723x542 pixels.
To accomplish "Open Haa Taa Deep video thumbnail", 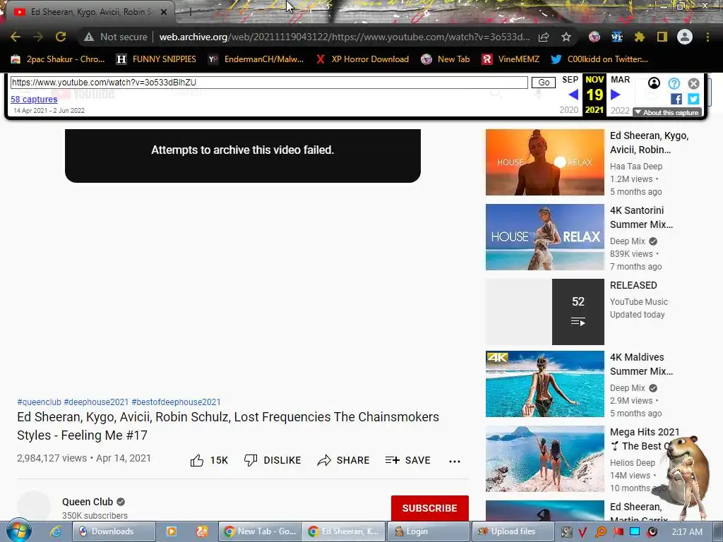I will (545, 162).
